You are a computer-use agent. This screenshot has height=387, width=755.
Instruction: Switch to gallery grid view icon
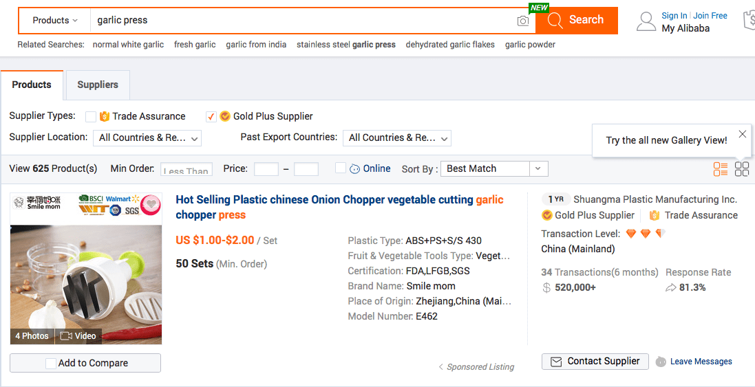click(x=741, y=168)
